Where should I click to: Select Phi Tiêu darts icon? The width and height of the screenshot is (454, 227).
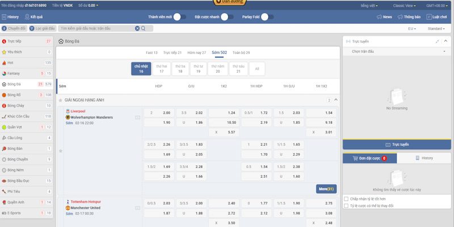tap(4, 191)
